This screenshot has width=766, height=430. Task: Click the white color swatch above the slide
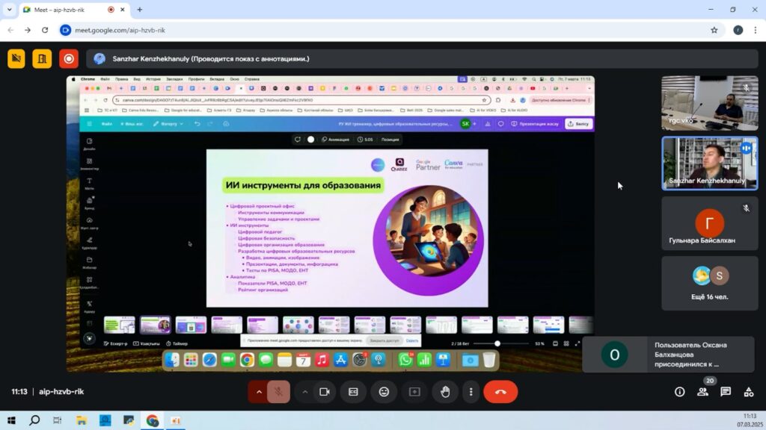point(310,140)
